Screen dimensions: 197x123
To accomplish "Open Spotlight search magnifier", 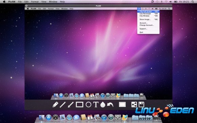I will 193,2.
